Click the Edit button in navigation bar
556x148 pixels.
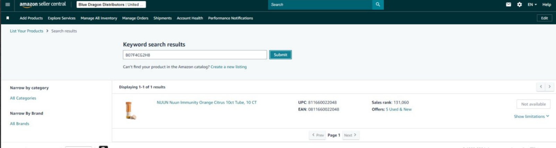point(544,18)
